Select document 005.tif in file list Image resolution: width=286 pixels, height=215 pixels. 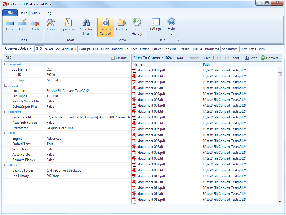coord(150,123)
